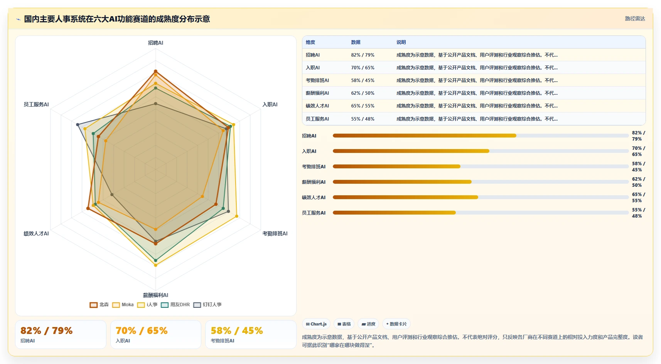This screenshot has height=364, width=661.
Task: Select the 数据卡片 chip
Action: pyautogui.click(x=396, y=324)
